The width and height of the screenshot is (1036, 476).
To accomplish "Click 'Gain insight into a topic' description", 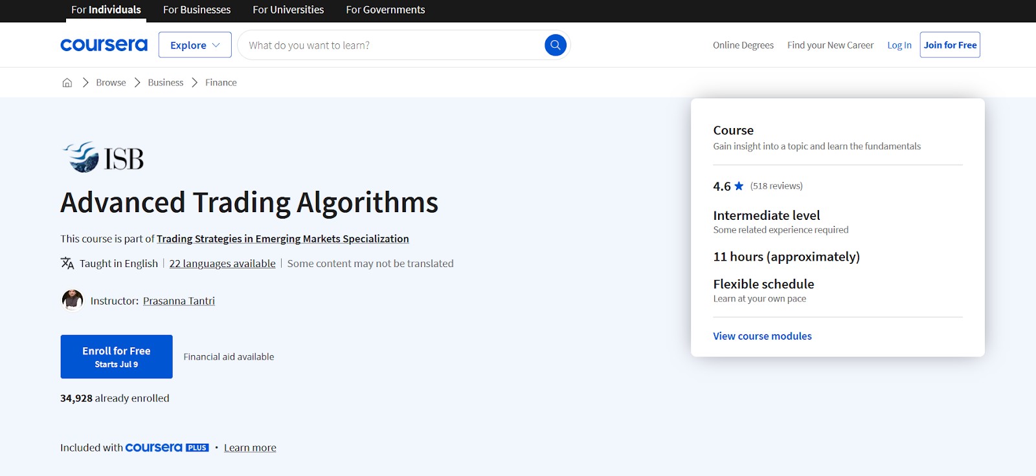I will (817, 146).
